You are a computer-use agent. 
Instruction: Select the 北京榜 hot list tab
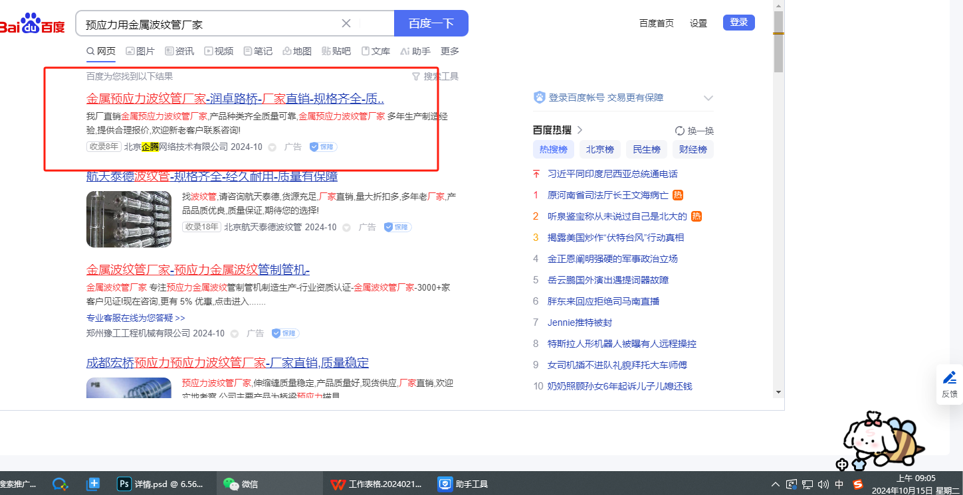click(599, 149)
